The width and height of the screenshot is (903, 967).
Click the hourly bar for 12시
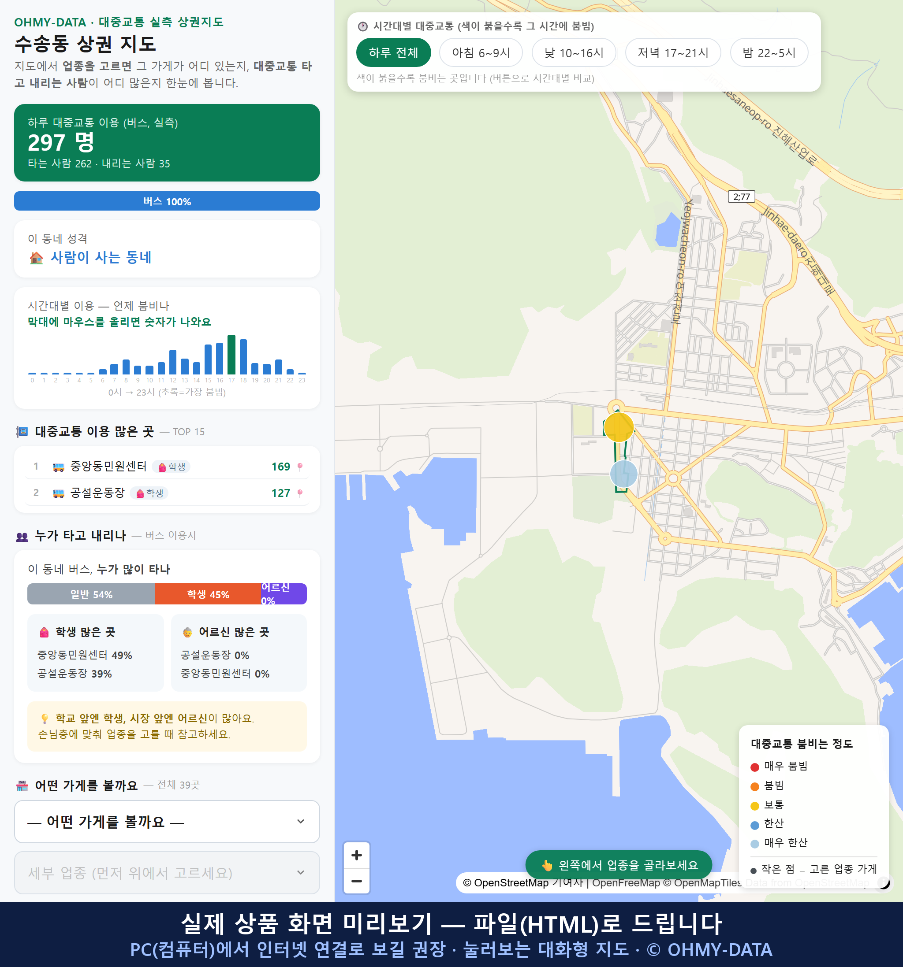pyautogui.click(x=173, y=362)
